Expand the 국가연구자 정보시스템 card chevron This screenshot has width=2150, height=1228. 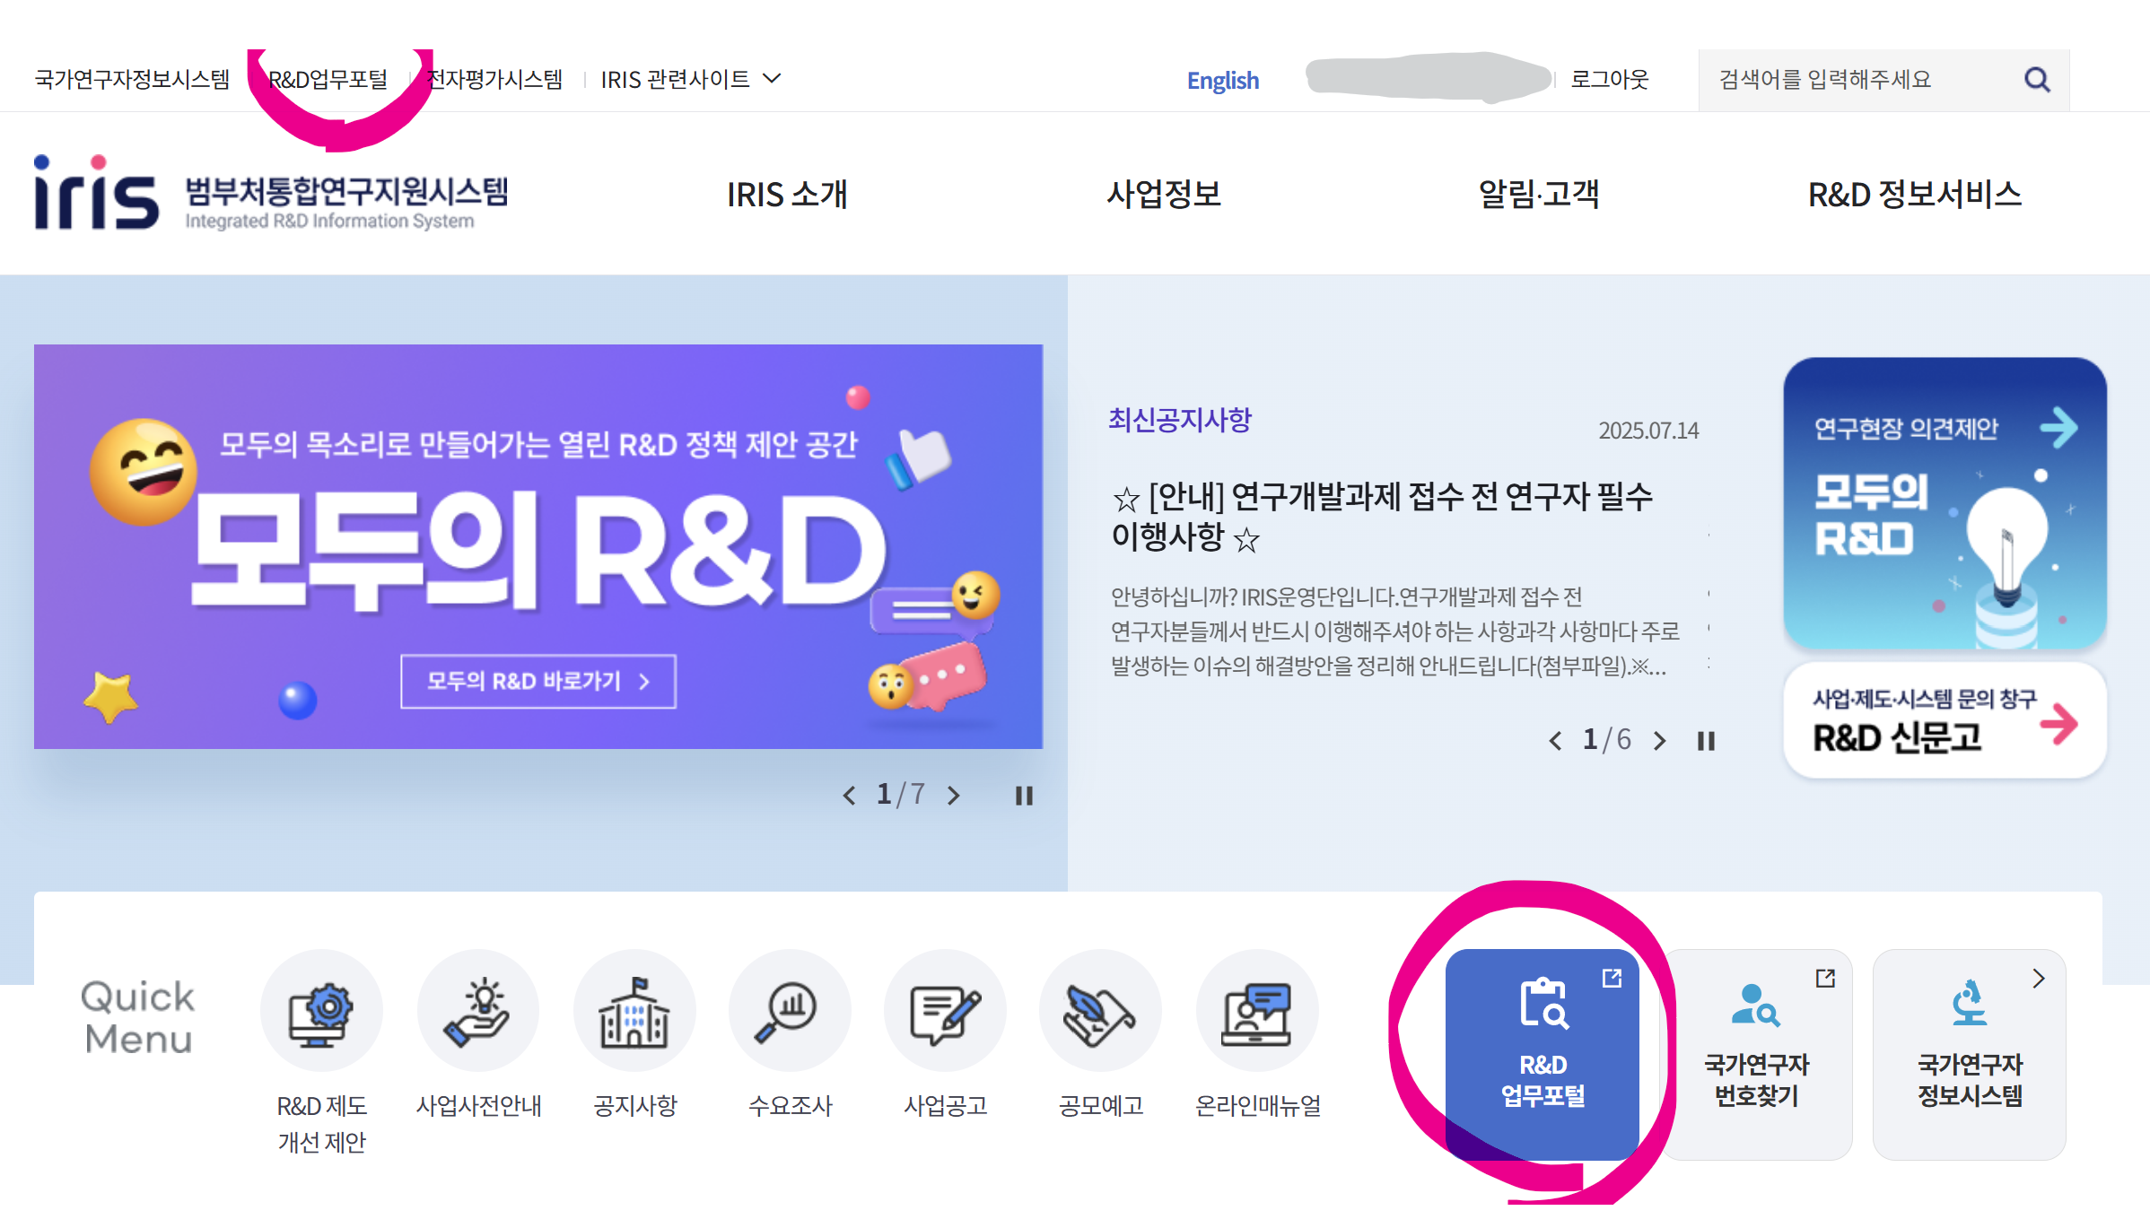2038,979
